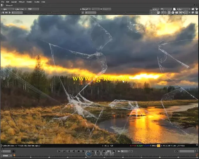Image resolution: width=199 pixels, height=159 pixels.
Task: Click the gain slider track
Action: pos(52,13)
